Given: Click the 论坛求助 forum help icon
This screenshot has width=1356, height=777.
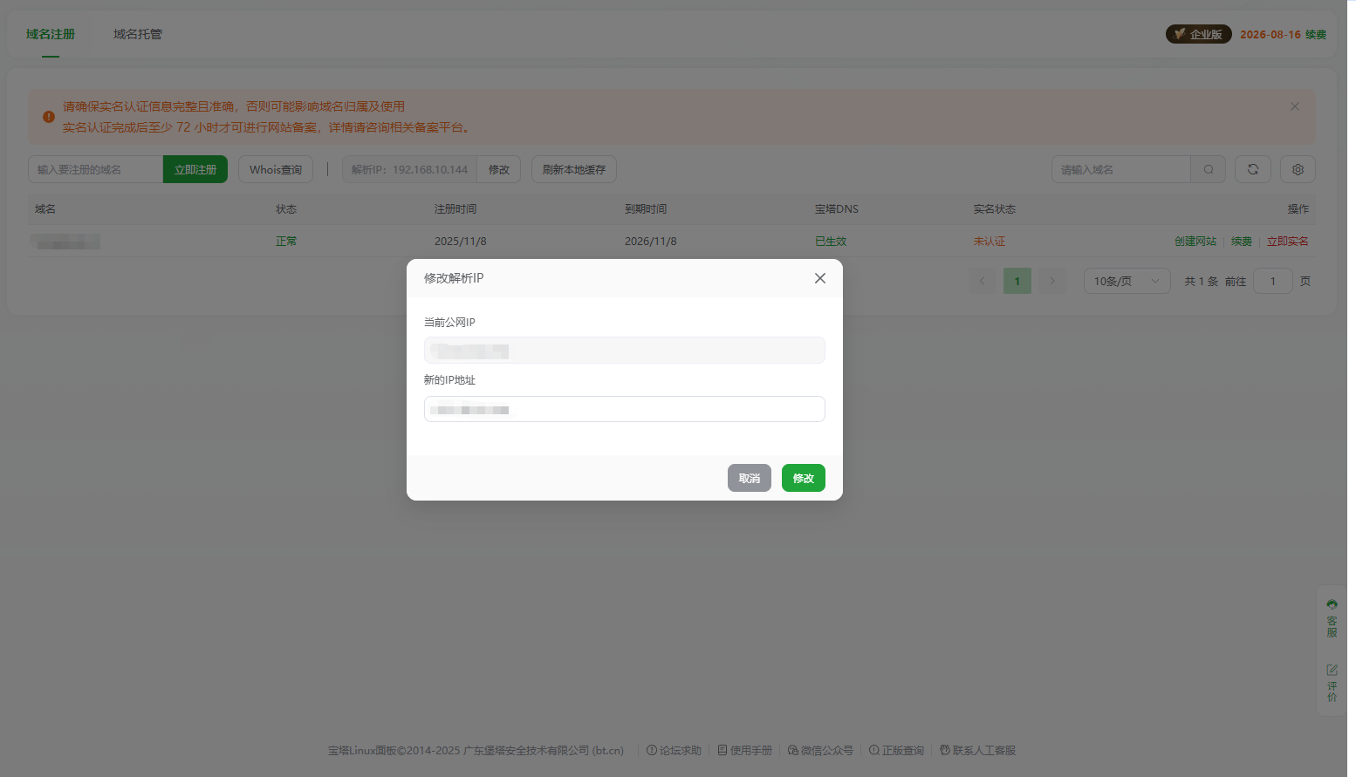Looking at the screenshot, I should [x=652, y=749].
